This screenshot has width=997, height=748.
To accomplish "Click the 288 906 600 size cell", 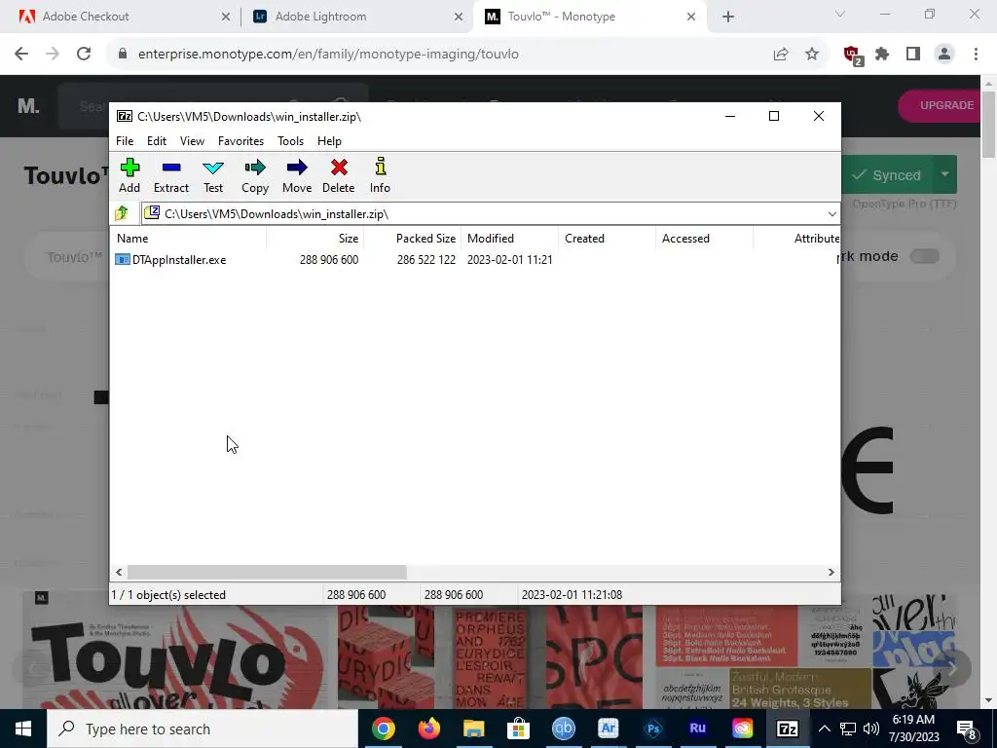I will pos(329,259).
